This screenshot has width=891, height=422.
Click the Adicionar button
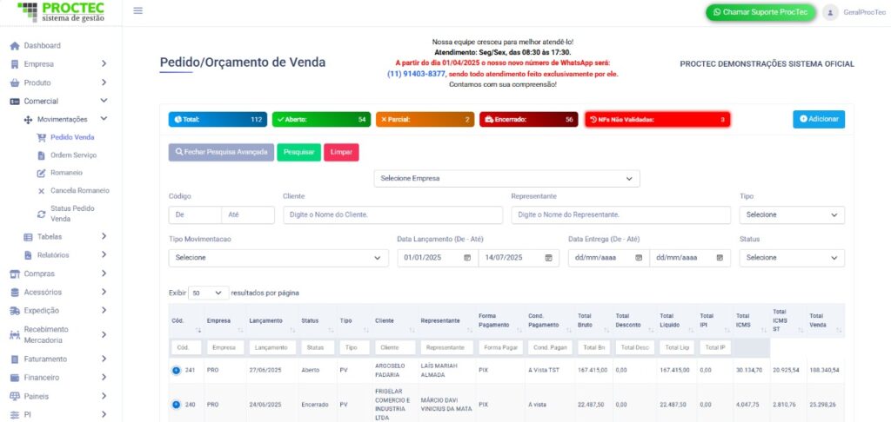pyautogui.click(x=818, y=119)
